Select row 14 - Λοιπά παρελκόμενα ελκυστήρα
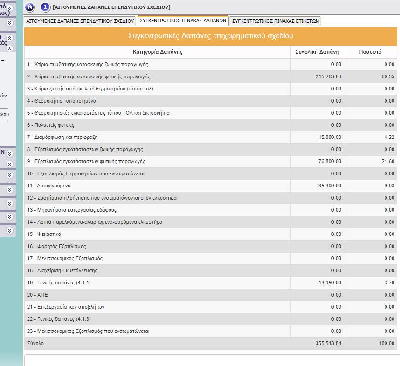The height and width of the screenshot is (366, 400). 211,222
